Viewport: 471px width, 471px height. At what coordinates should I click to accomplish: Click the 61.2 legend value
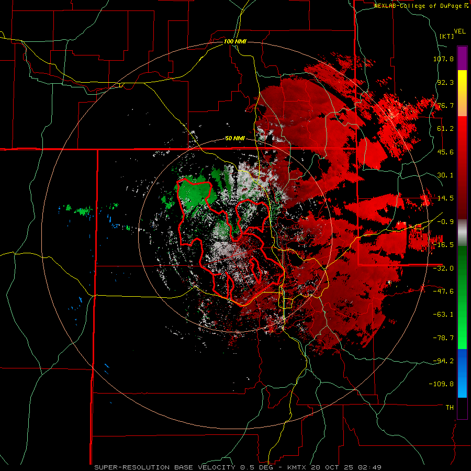point(445,129)
